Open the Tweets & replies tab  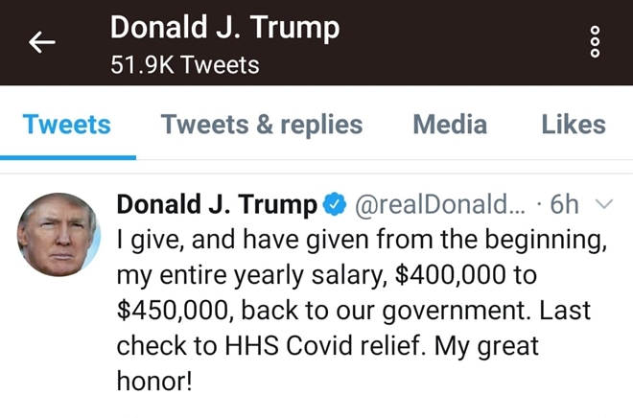pyautogui.click(x=262, y=125)
